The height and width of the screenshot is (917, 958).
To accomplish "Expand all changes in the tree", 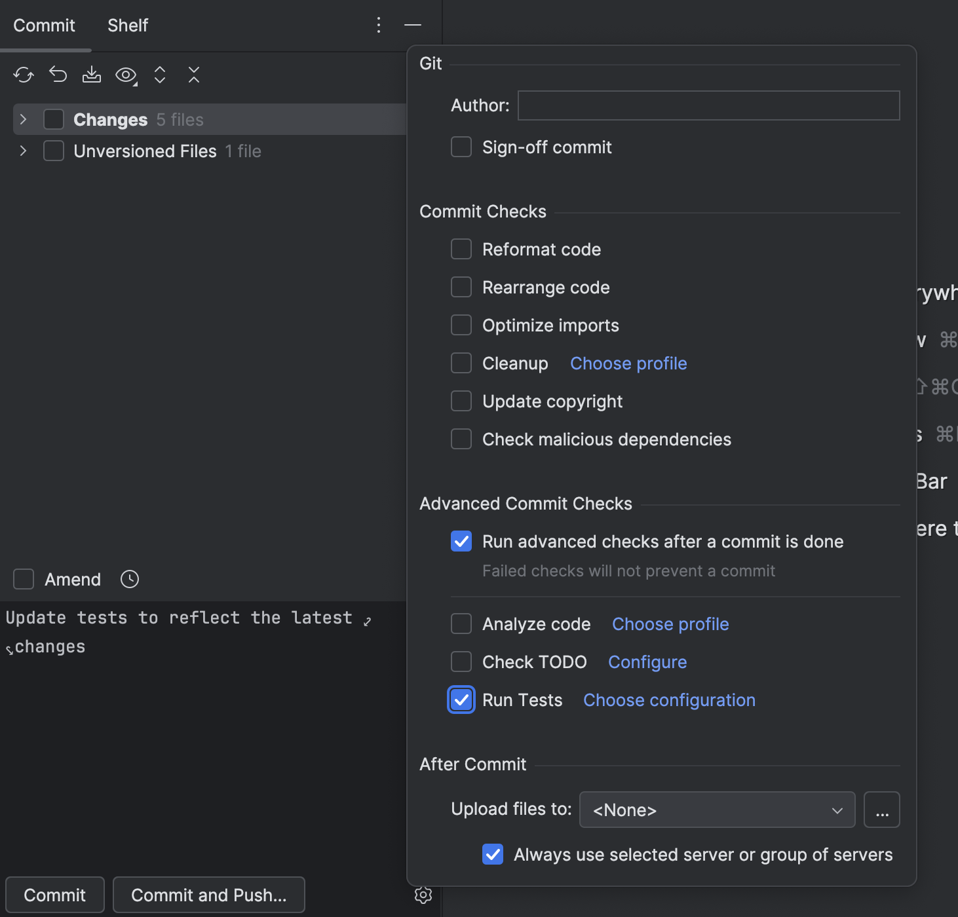I will 159,75.
